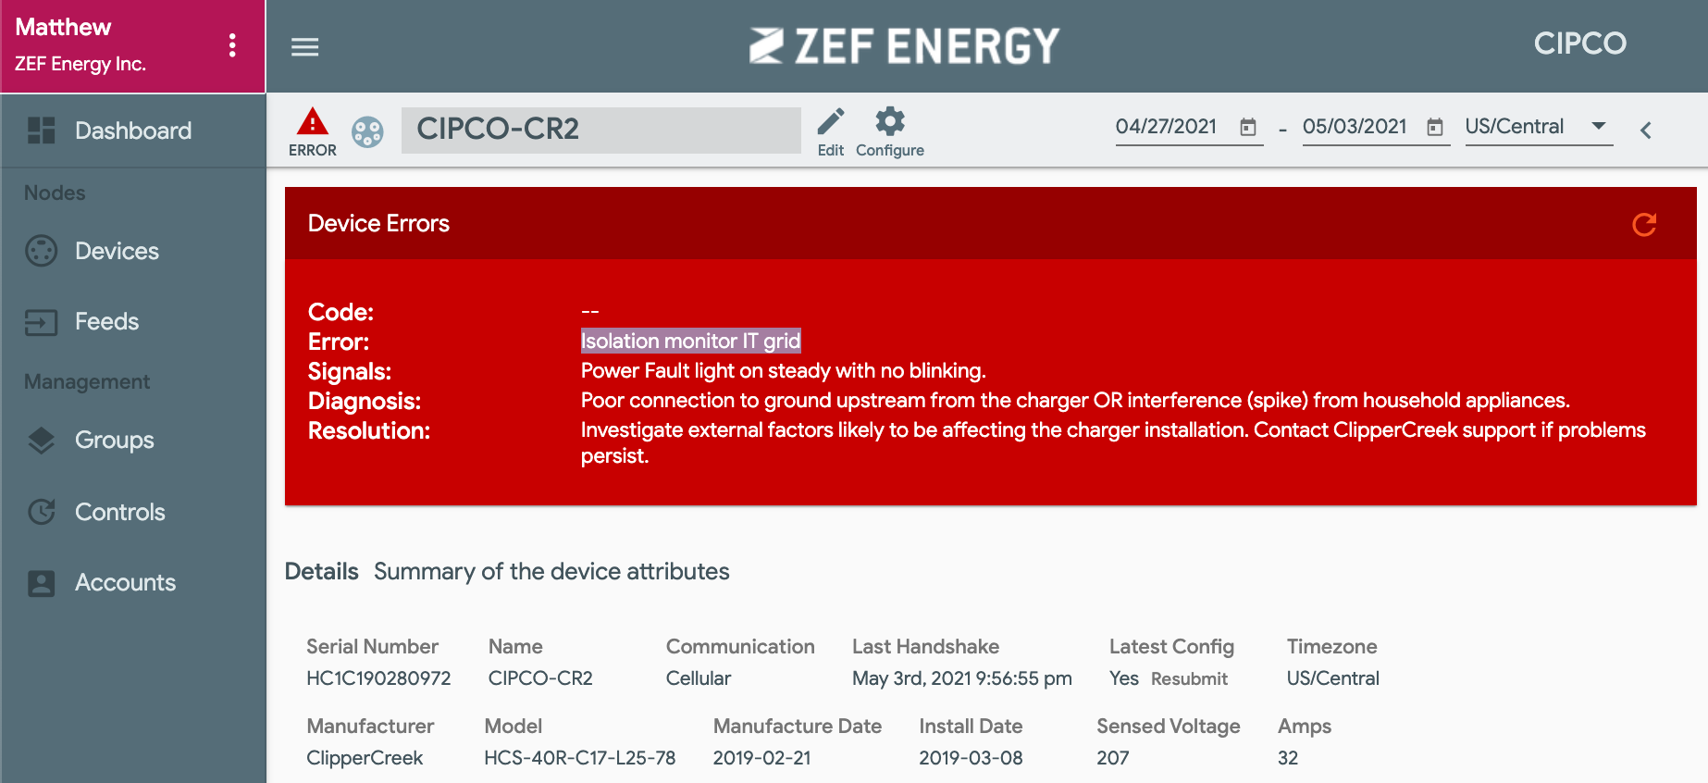The image size is (1708, 783).
Task: Open start date calendar picker
Action: click(x=1248, y=127)
